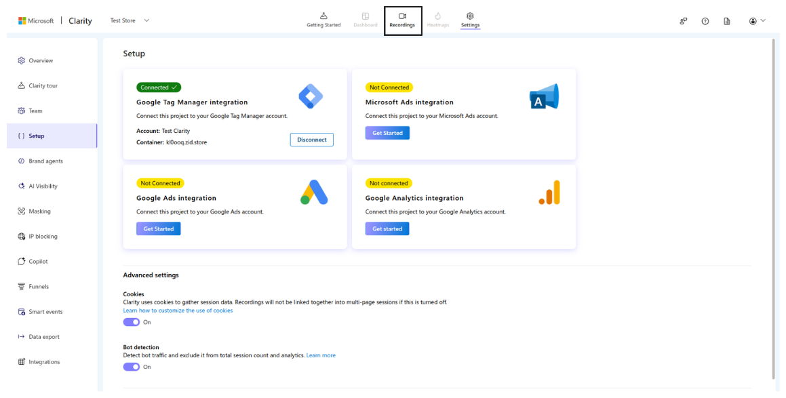Open Team settings in the sidebar
Image resolution: width=786 pixels, height=398 pixels.
pos(52,111)
